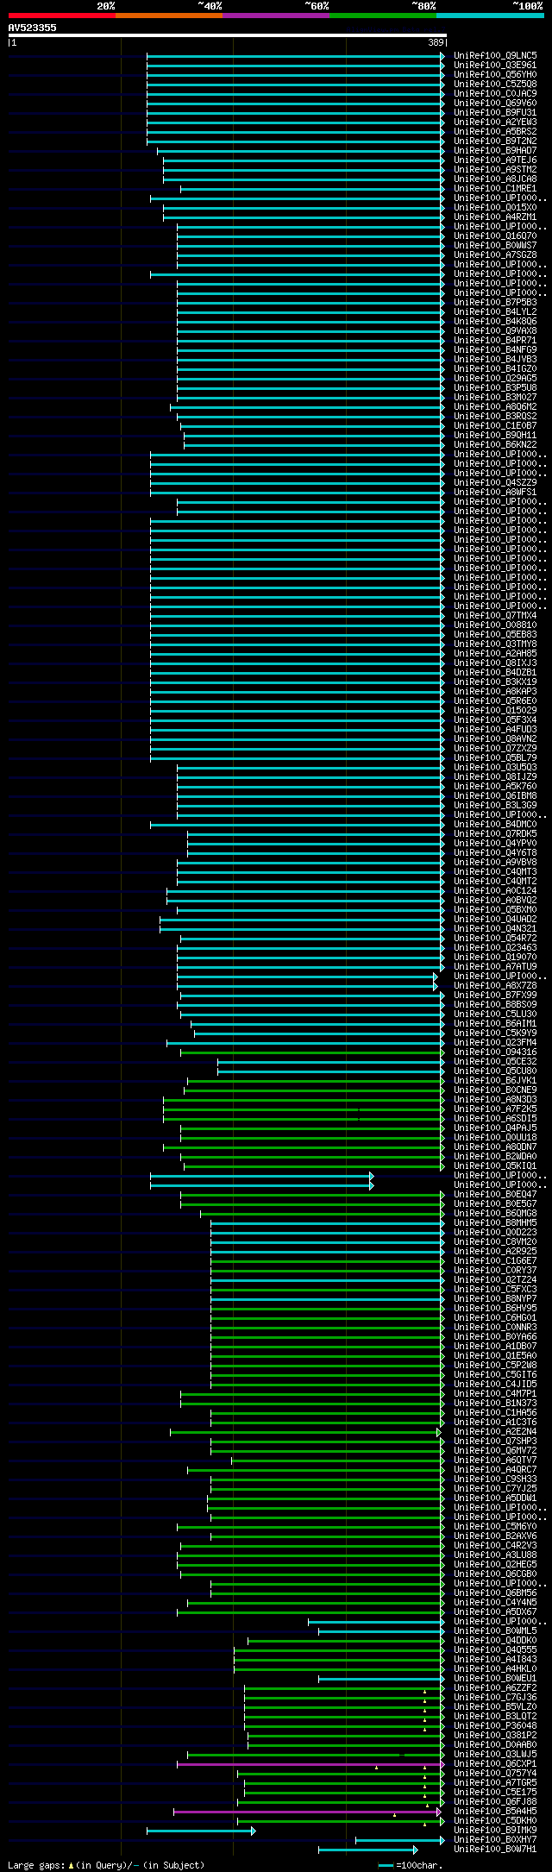Select the UniRef100_B4DMC0 label
Viewport: 552px width, 1872px height.
click(x=495, y=825)
